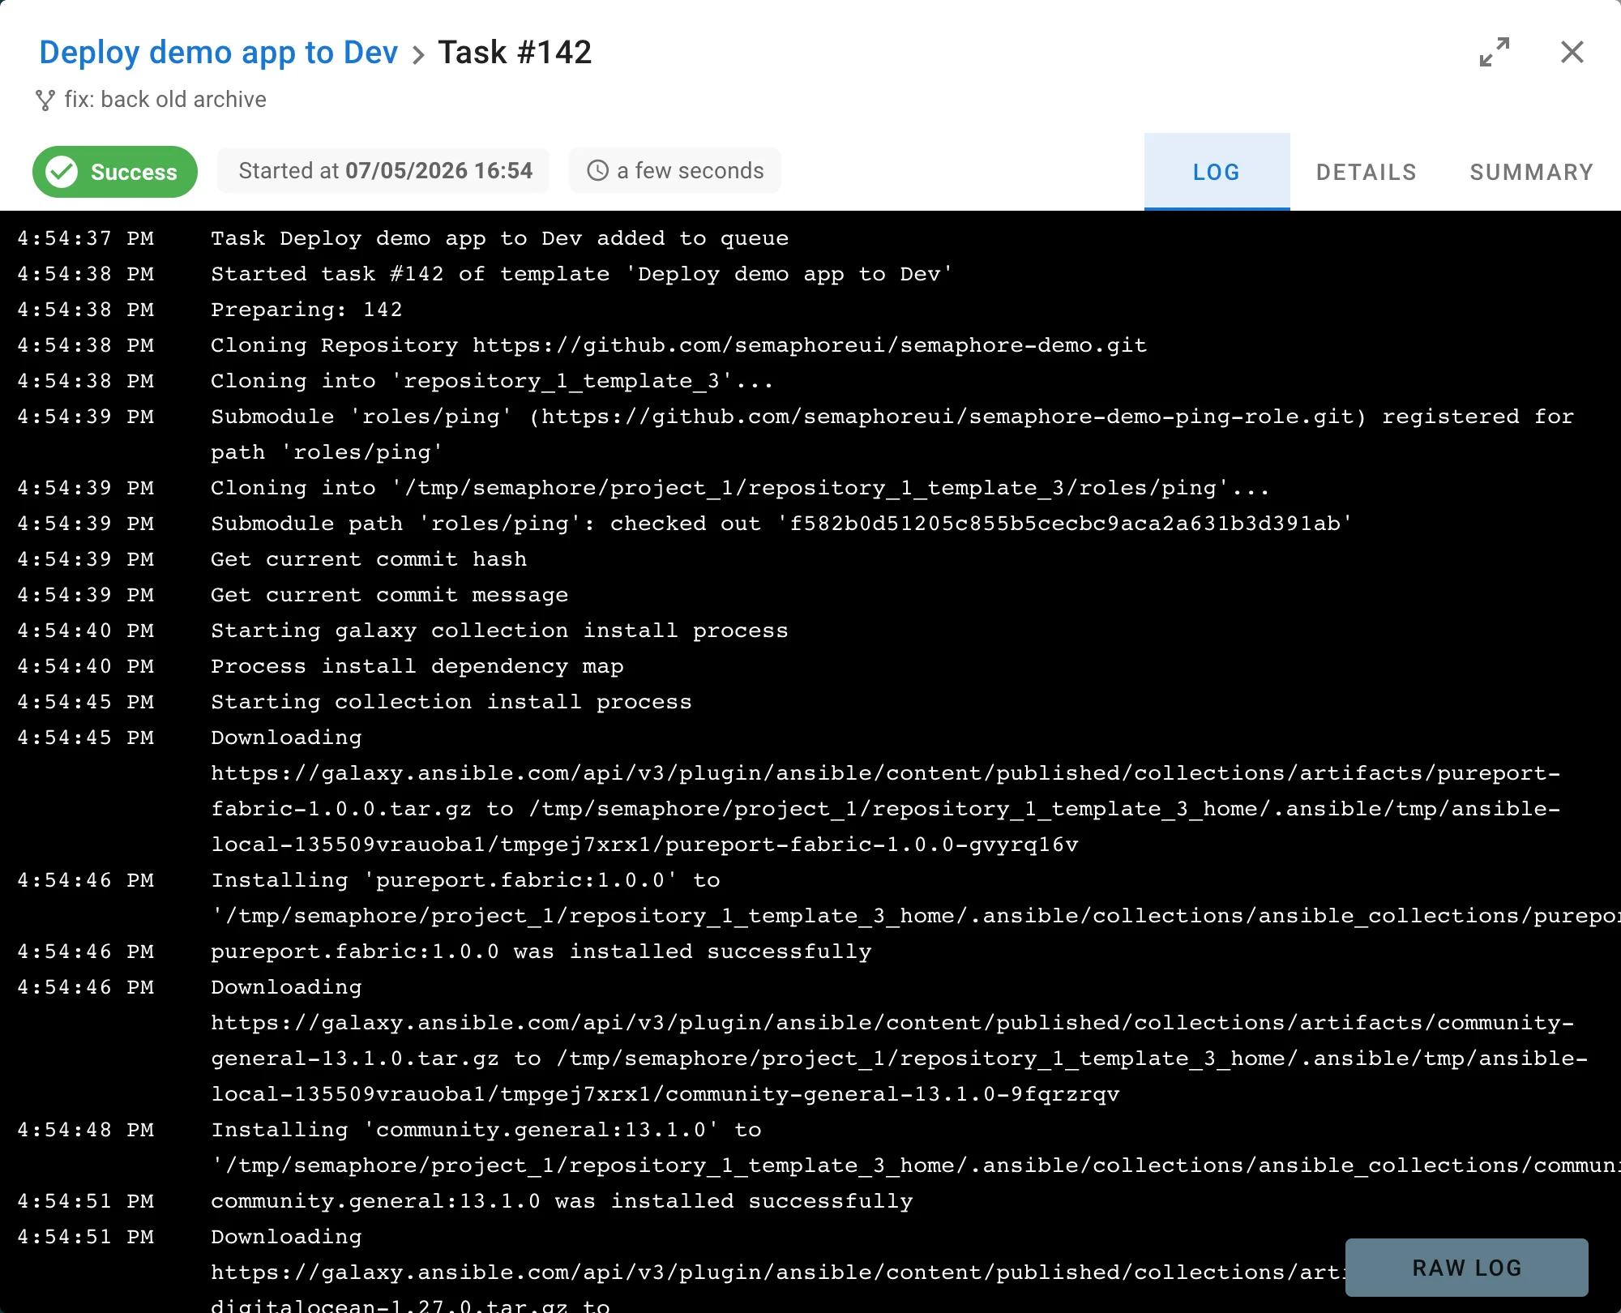Switch to the LOG tab
This screenshot has height=1313, width=1621.
coord(1217,172)
